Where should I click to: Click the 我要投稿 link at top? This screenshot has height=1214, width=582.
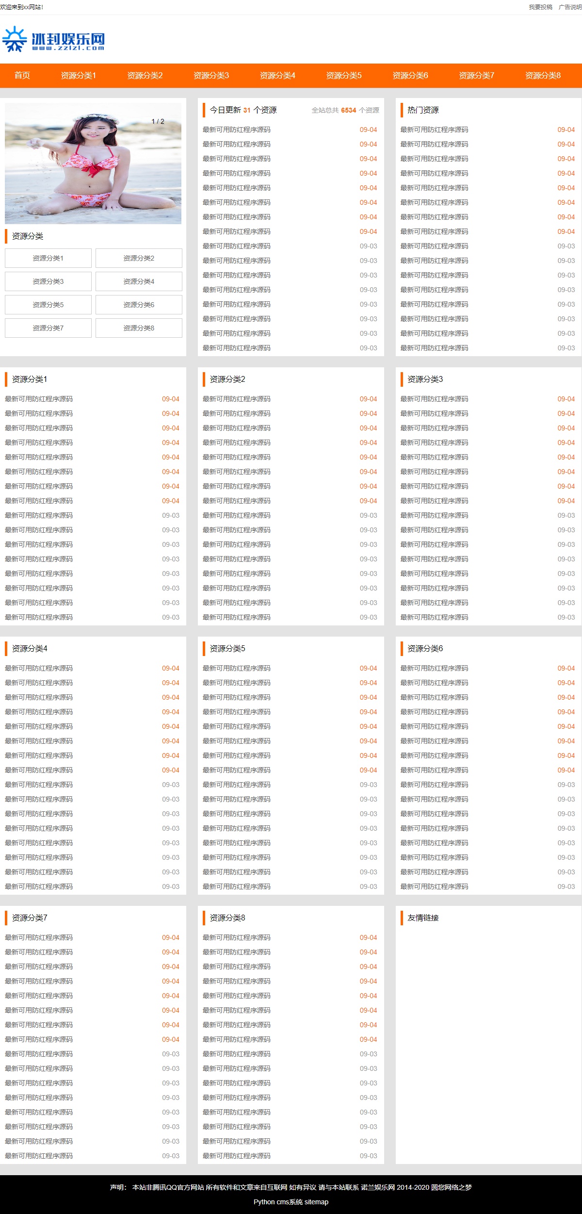pos(540,7)
